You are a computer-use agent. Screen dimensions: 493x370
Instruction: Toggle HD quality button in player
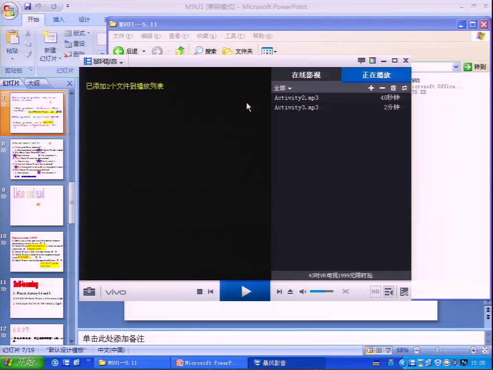tap(375, 291)
